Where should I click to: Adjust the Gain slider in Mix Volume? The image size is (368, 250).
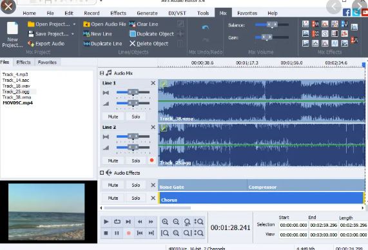(272, 37)
